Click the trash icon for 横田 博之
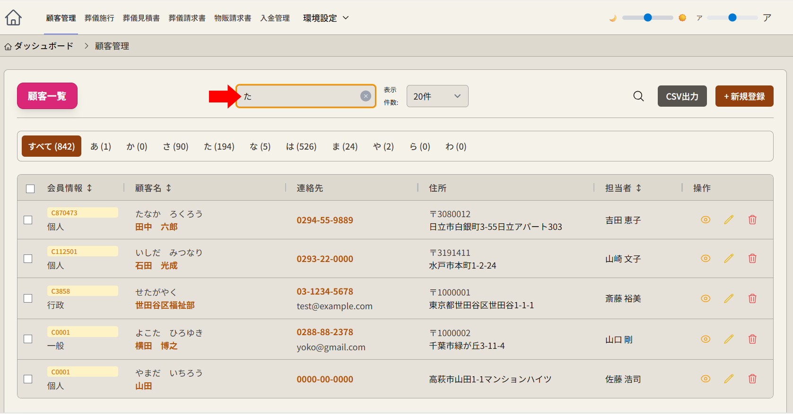 (x=752, y=339)
